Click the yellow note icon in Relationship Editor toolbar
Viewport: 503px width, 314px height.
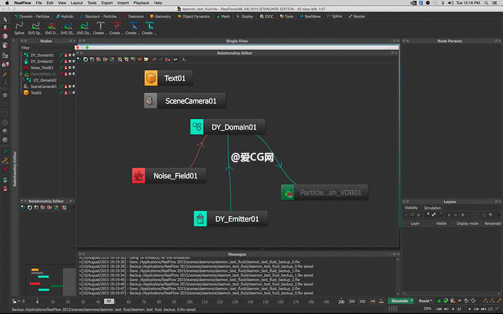click(146, 60)
